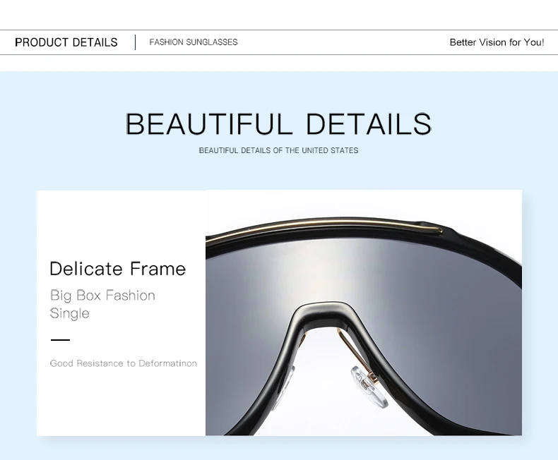Click the black nose bridge of frame
The height and width of the screenshot is (460, 558).
[323, 313]
